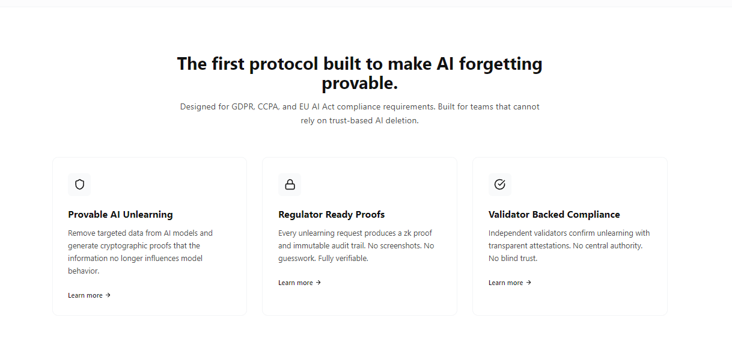Click the description text about zk proof audit trail
Image resolution: width=732 pixels, height=350 pixels.
(x=356, y=245)
